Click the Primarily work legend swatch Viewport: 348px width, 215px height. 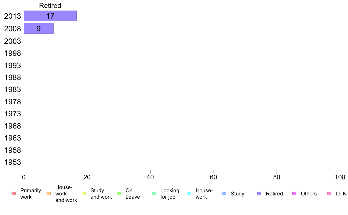coord(13,193)
